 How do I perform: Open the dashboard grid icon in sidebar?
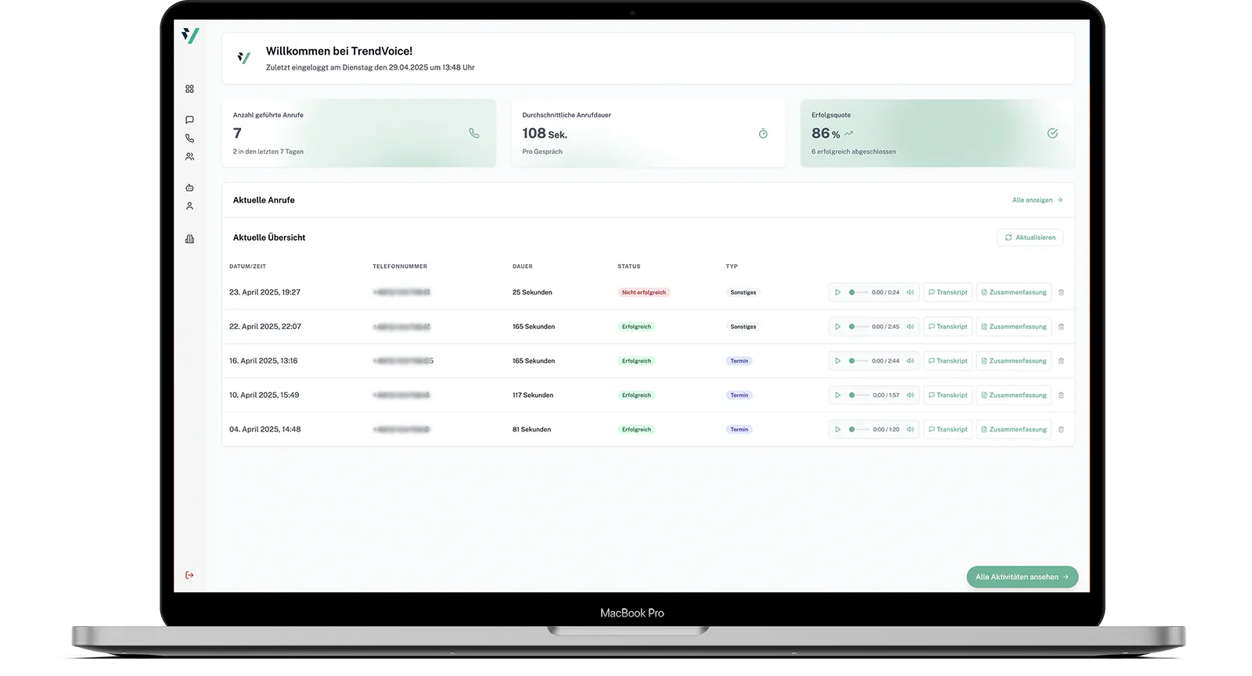pos(189,89)
